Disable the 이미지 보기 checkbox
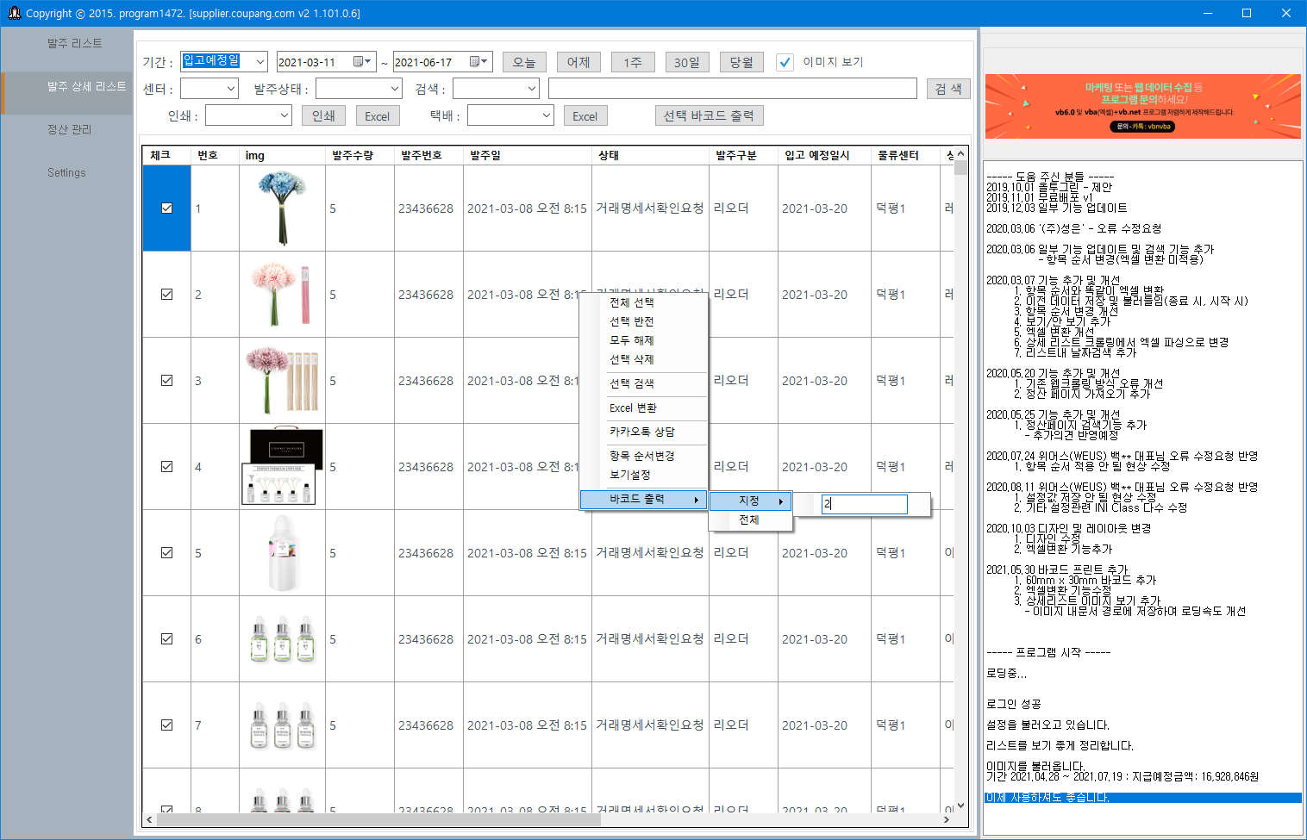The height and width of the screenshot is (840, 1307). (x=785, y=61)
